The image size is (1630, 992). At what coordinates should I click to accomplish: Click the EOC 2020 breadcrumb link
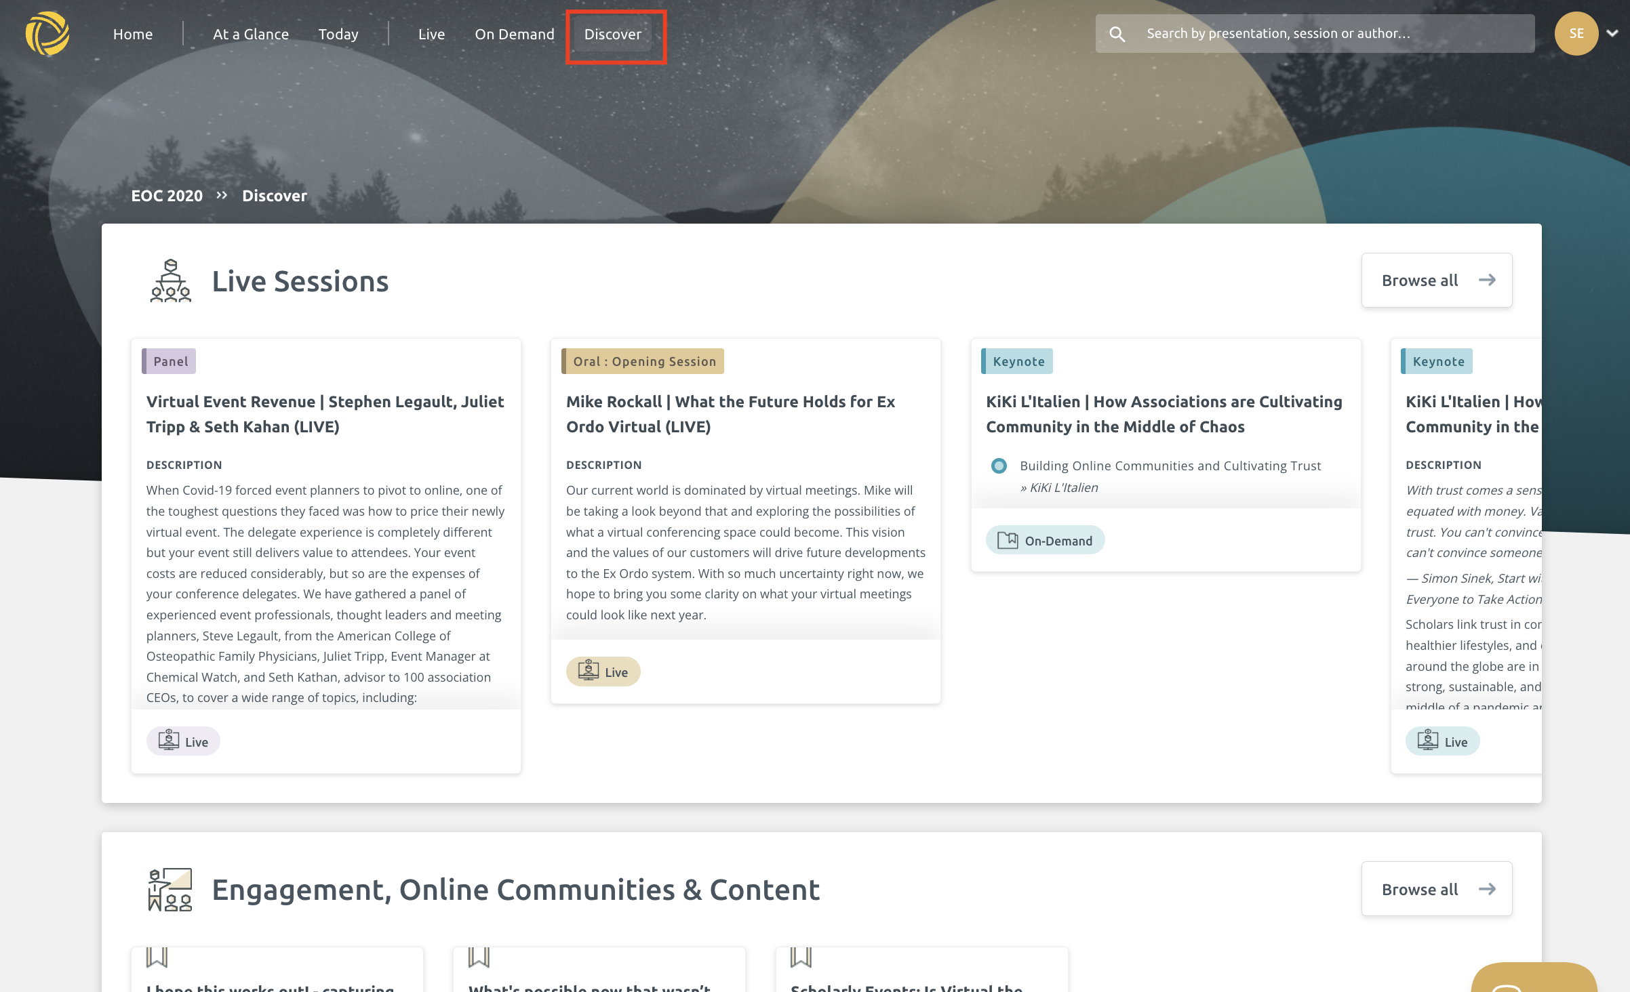167,195
